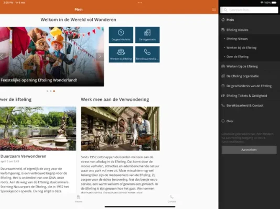Open Contact bottom tab
This screenshot has height=209, width=280.
click(x=171, y=199)
